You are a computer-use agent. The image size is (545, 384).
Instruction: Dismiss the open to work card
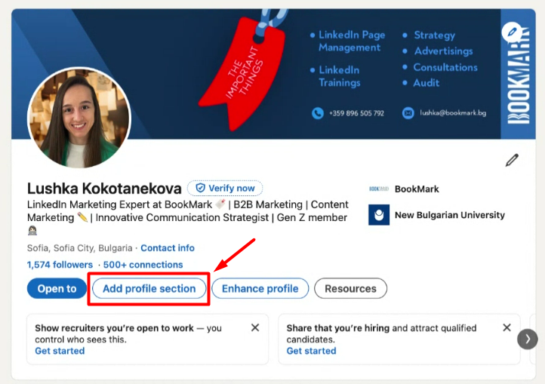255,327
